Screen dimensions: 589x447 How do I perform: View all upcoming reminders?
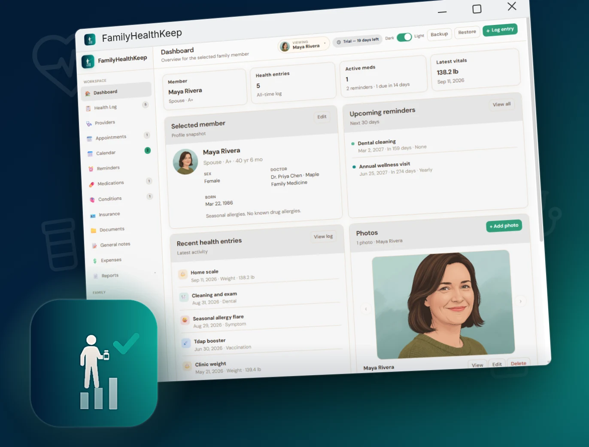502,104
